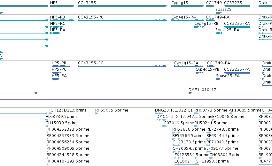Pick the 'HP5-PC' protein label
This screenshot has width=272, height=166.
tap(59, 69)
